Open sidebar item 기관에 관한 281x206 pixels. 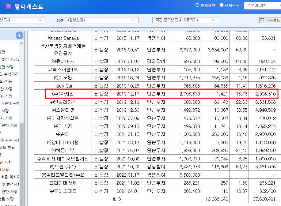[x=10, y=103]
